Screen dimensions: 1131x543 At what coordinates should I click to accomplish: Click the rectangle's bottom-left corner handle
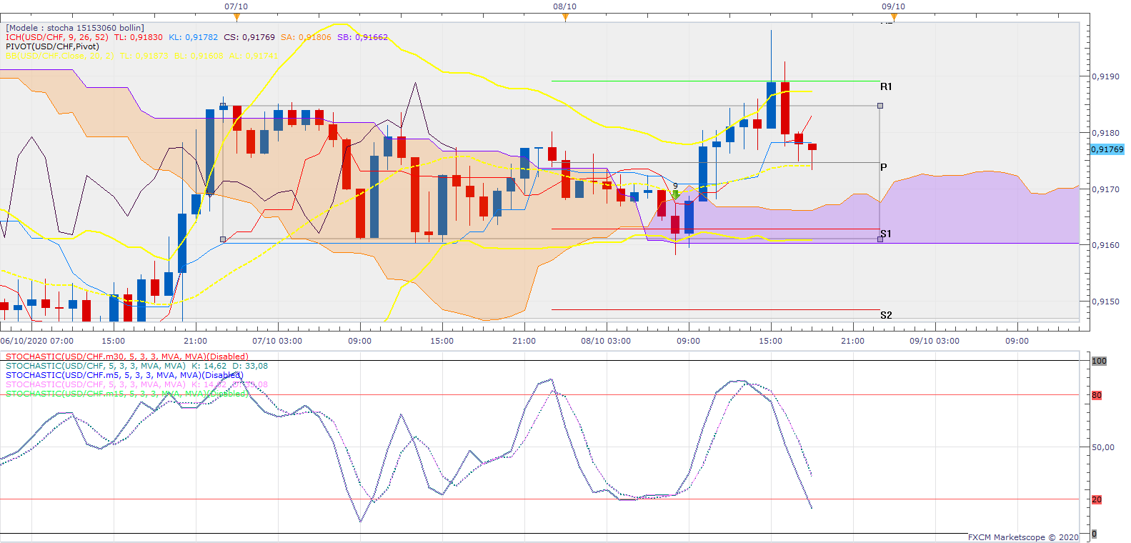tap(223, 239)
